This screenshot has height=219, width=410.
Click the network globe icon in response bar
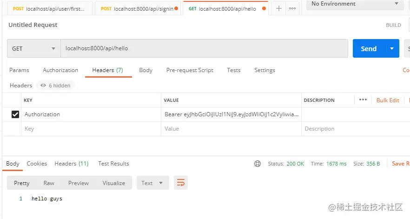click(x=258, y=164)
